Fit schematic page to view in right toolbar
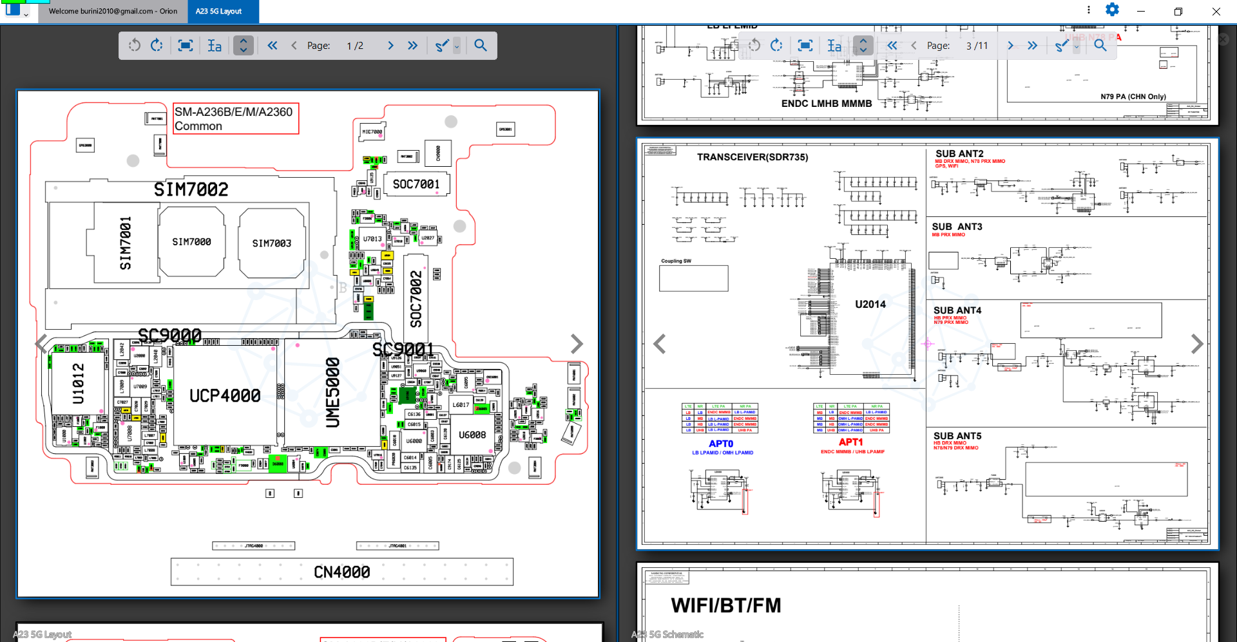 [805, 46]
